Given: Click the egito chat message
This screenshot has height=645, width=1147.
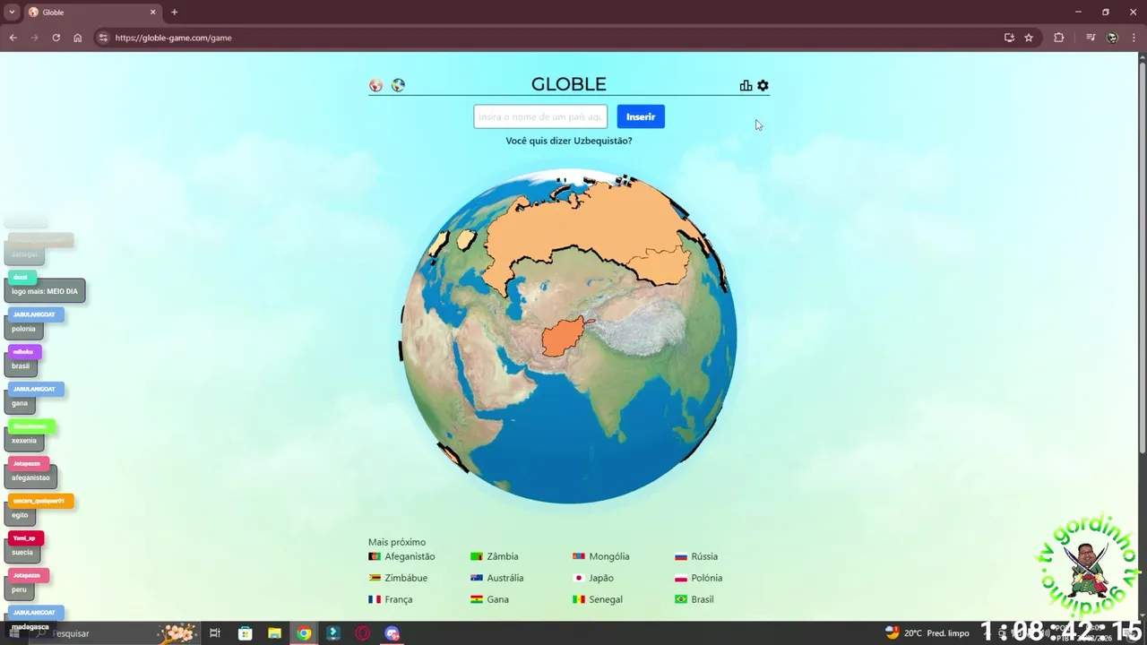Looking at the screenshot, I should tap(21, 515).
